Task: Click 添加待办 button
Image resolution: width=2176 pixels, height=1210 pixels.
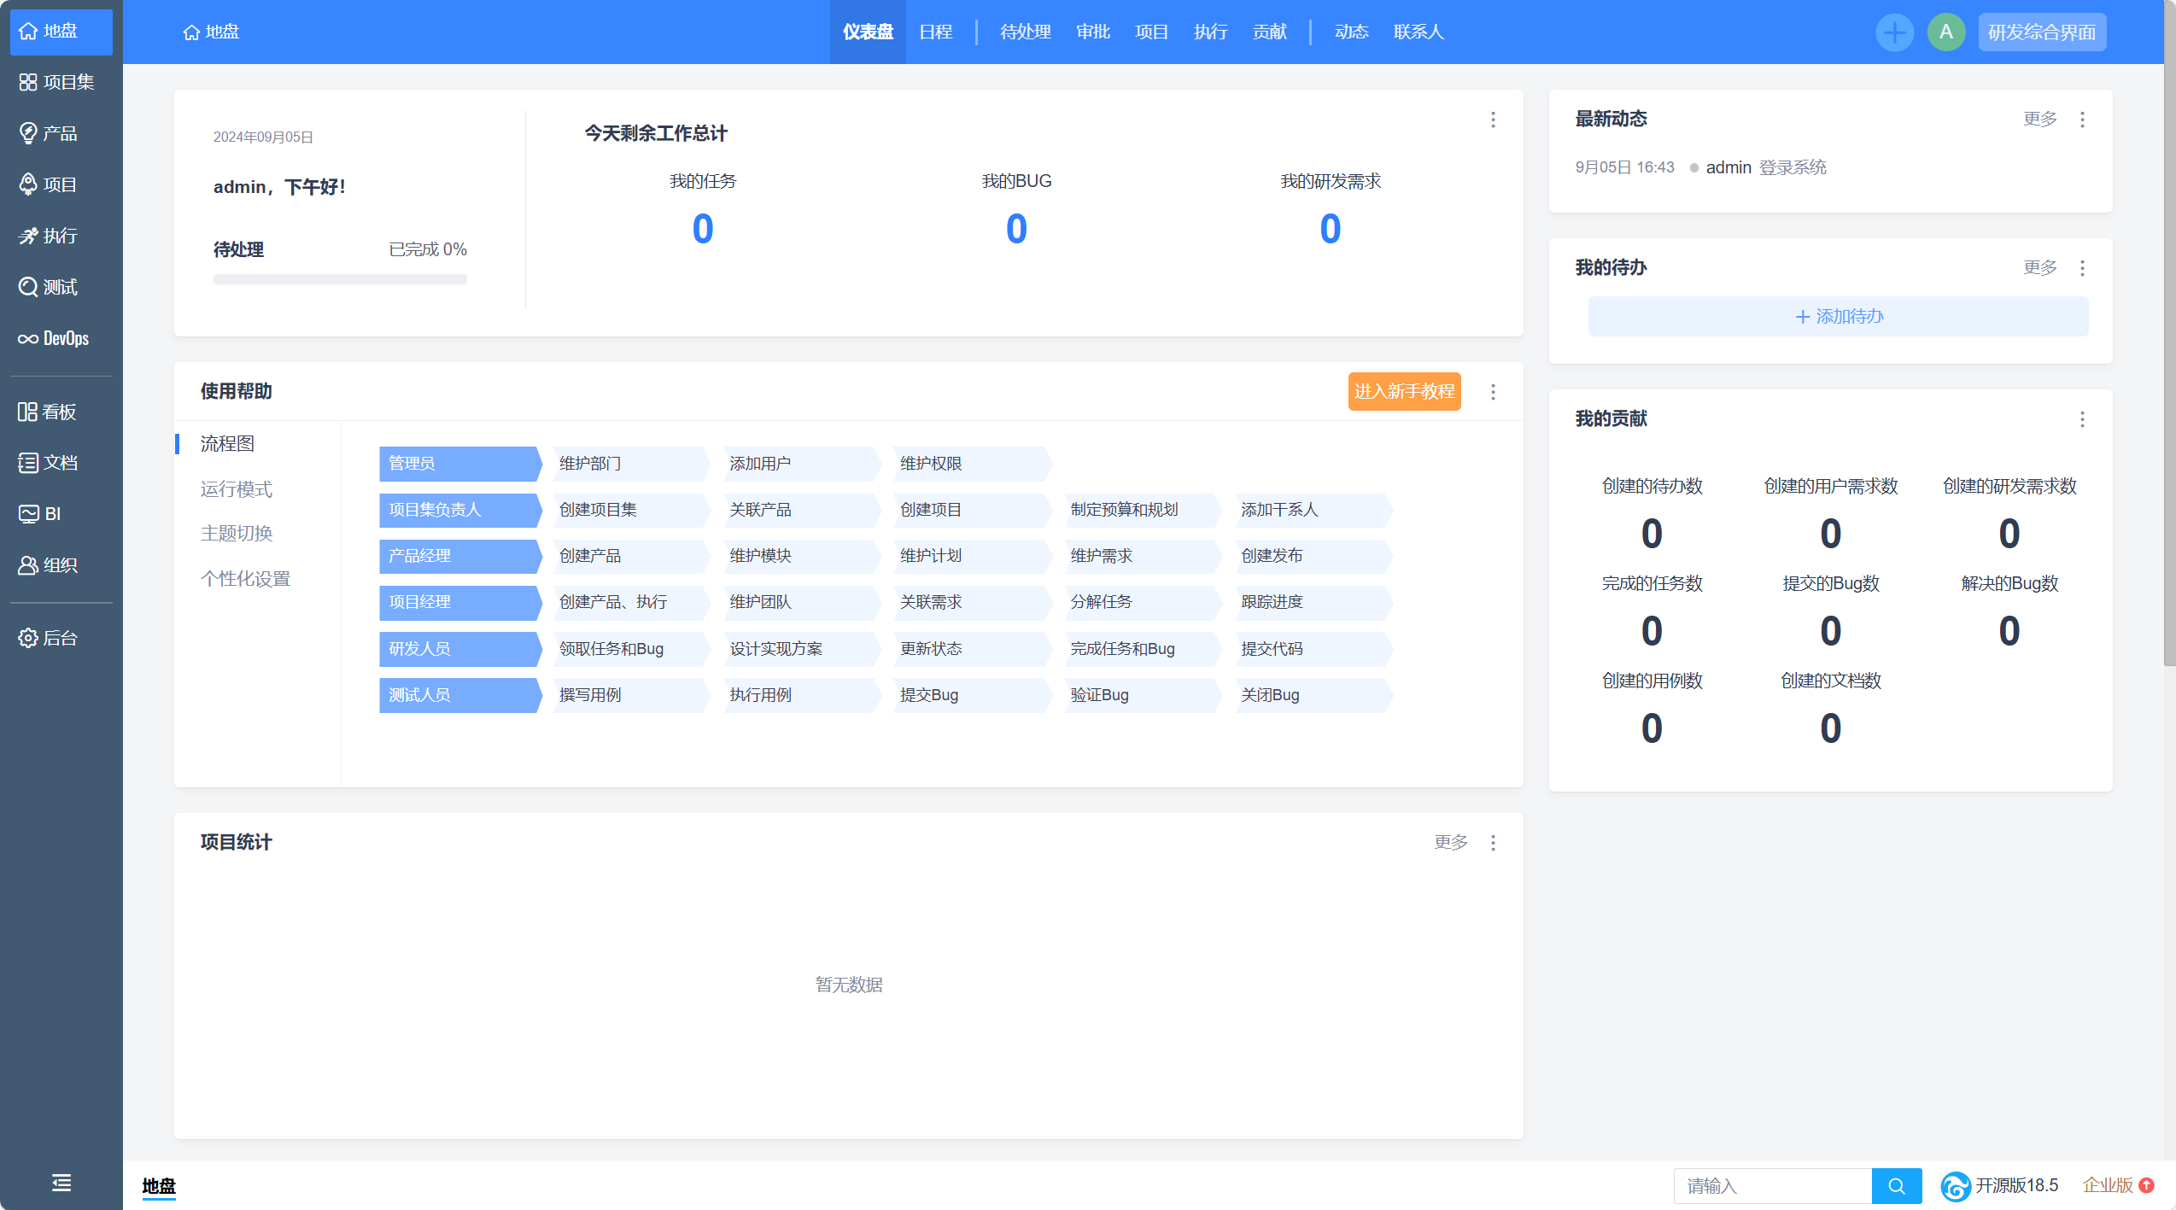Action: pos(1838,317)
